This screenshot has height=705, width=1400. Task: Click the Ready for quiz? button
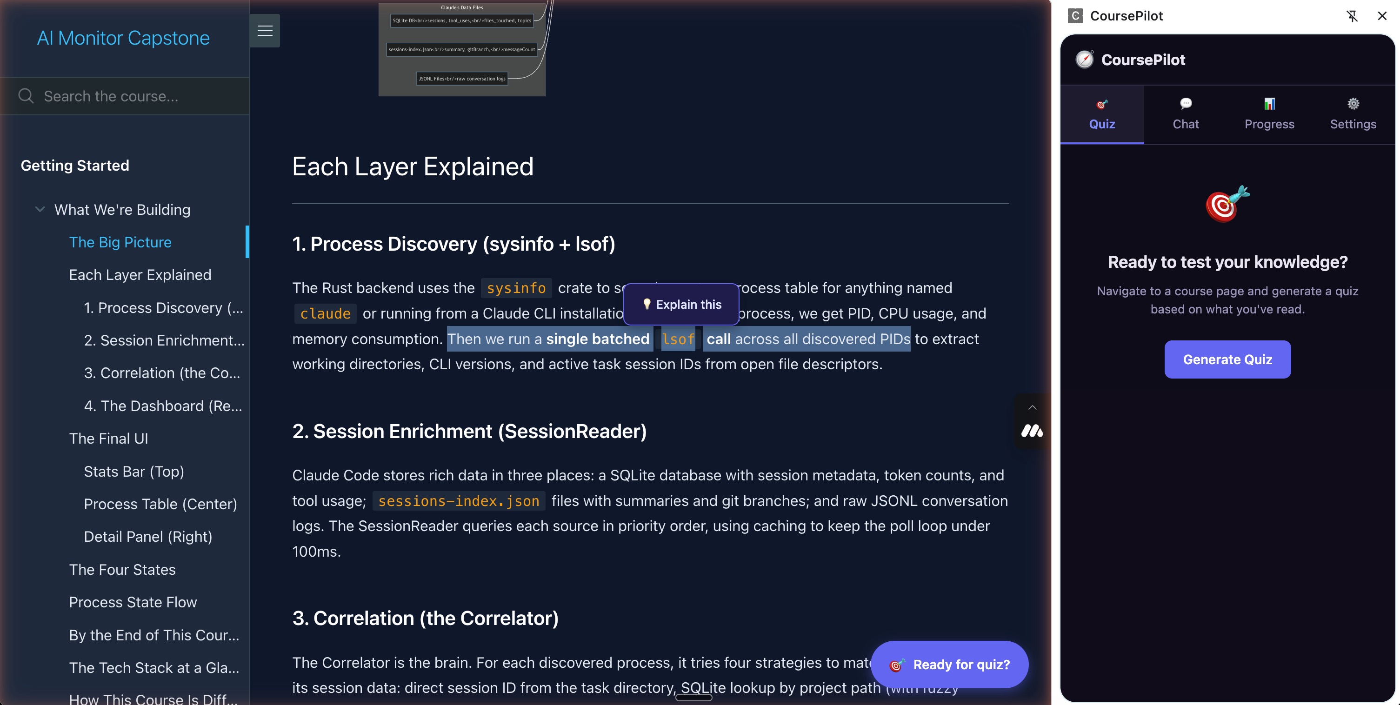tap(949, 664)
